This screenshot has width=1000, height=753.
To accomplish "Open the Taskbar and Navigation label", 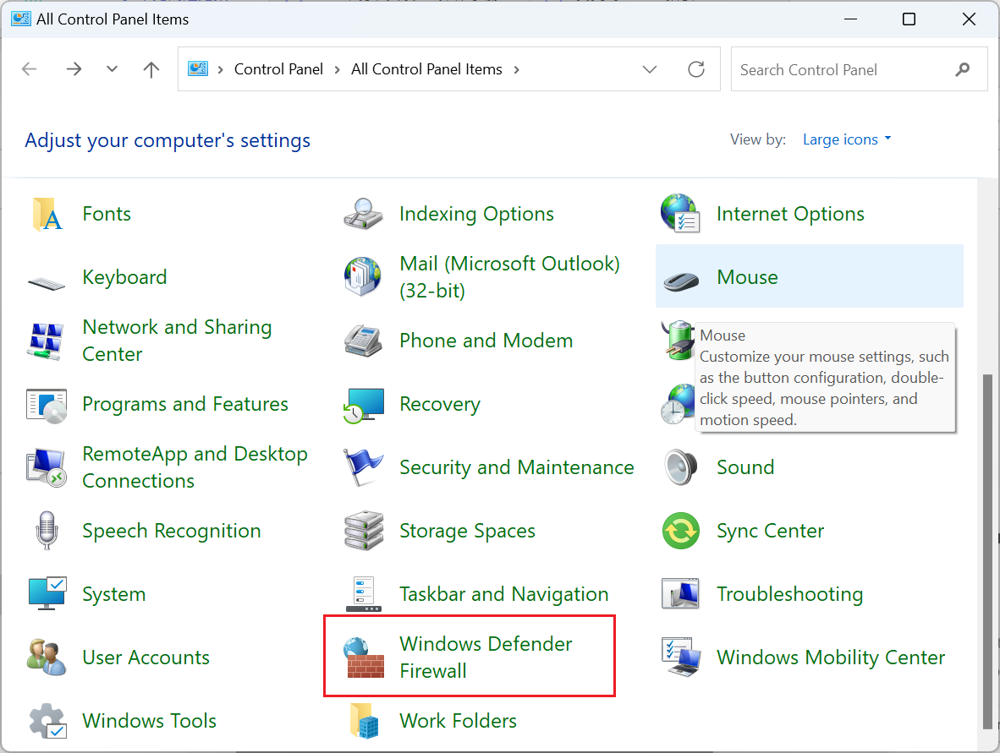I will tap(504, 594).
